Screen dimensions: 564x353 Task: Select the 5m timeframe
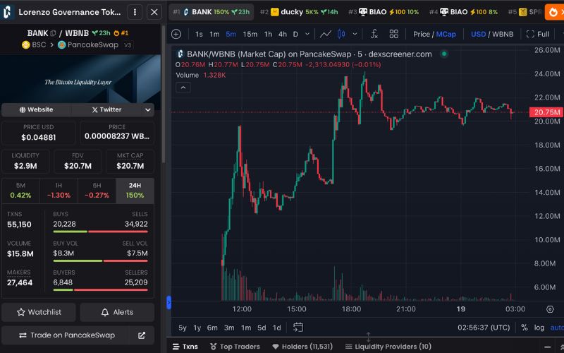pos(231,34)
